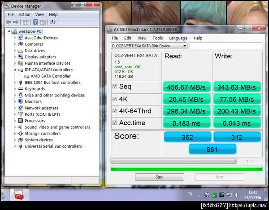Screen dimensions: 269x210
Task: Select the Storage controllers icon
Action: click(21, 133)
